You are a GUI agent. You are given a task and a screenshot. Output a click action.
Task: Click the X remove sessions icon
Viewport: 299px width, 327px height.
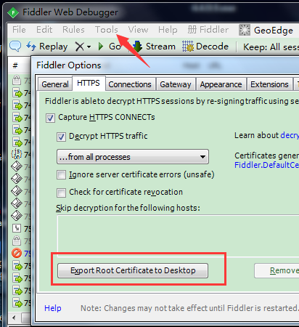[x=80, y=47]
